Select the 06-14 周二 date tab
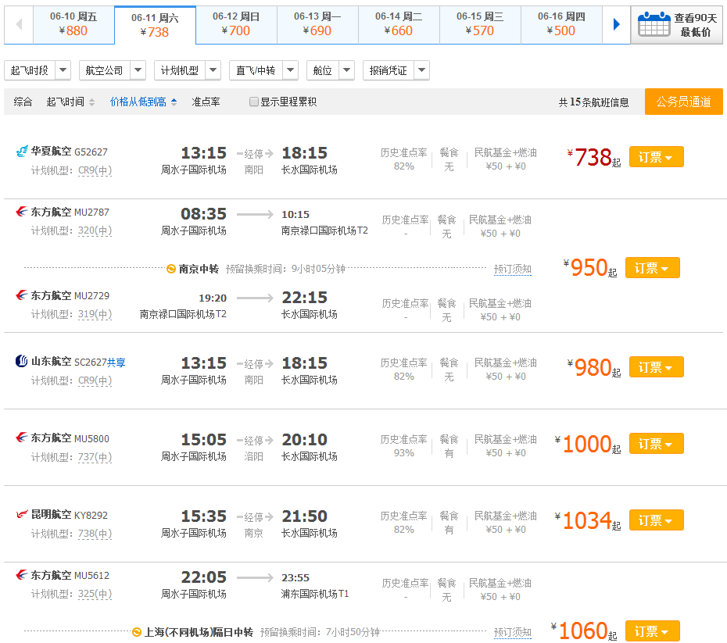The image size is (727, 643). point(399,24)
